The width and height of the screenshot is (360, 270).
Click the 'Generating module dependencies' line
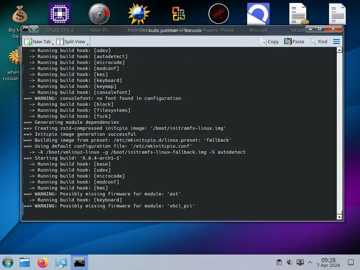coord(71,122)
